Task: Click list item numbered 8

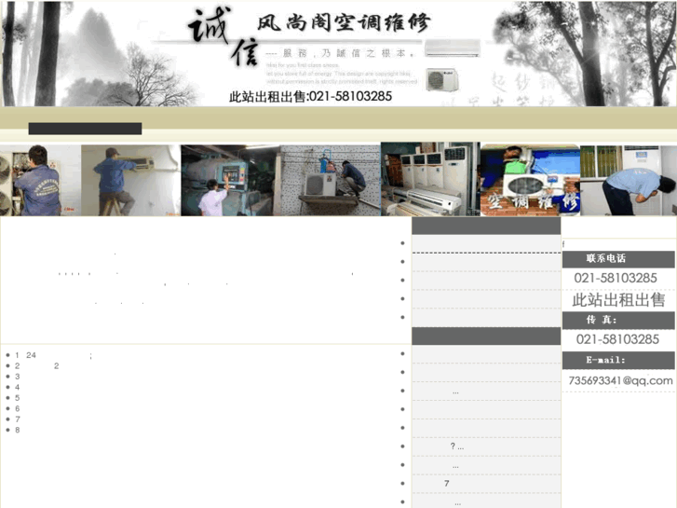Action: coord(18,431)
